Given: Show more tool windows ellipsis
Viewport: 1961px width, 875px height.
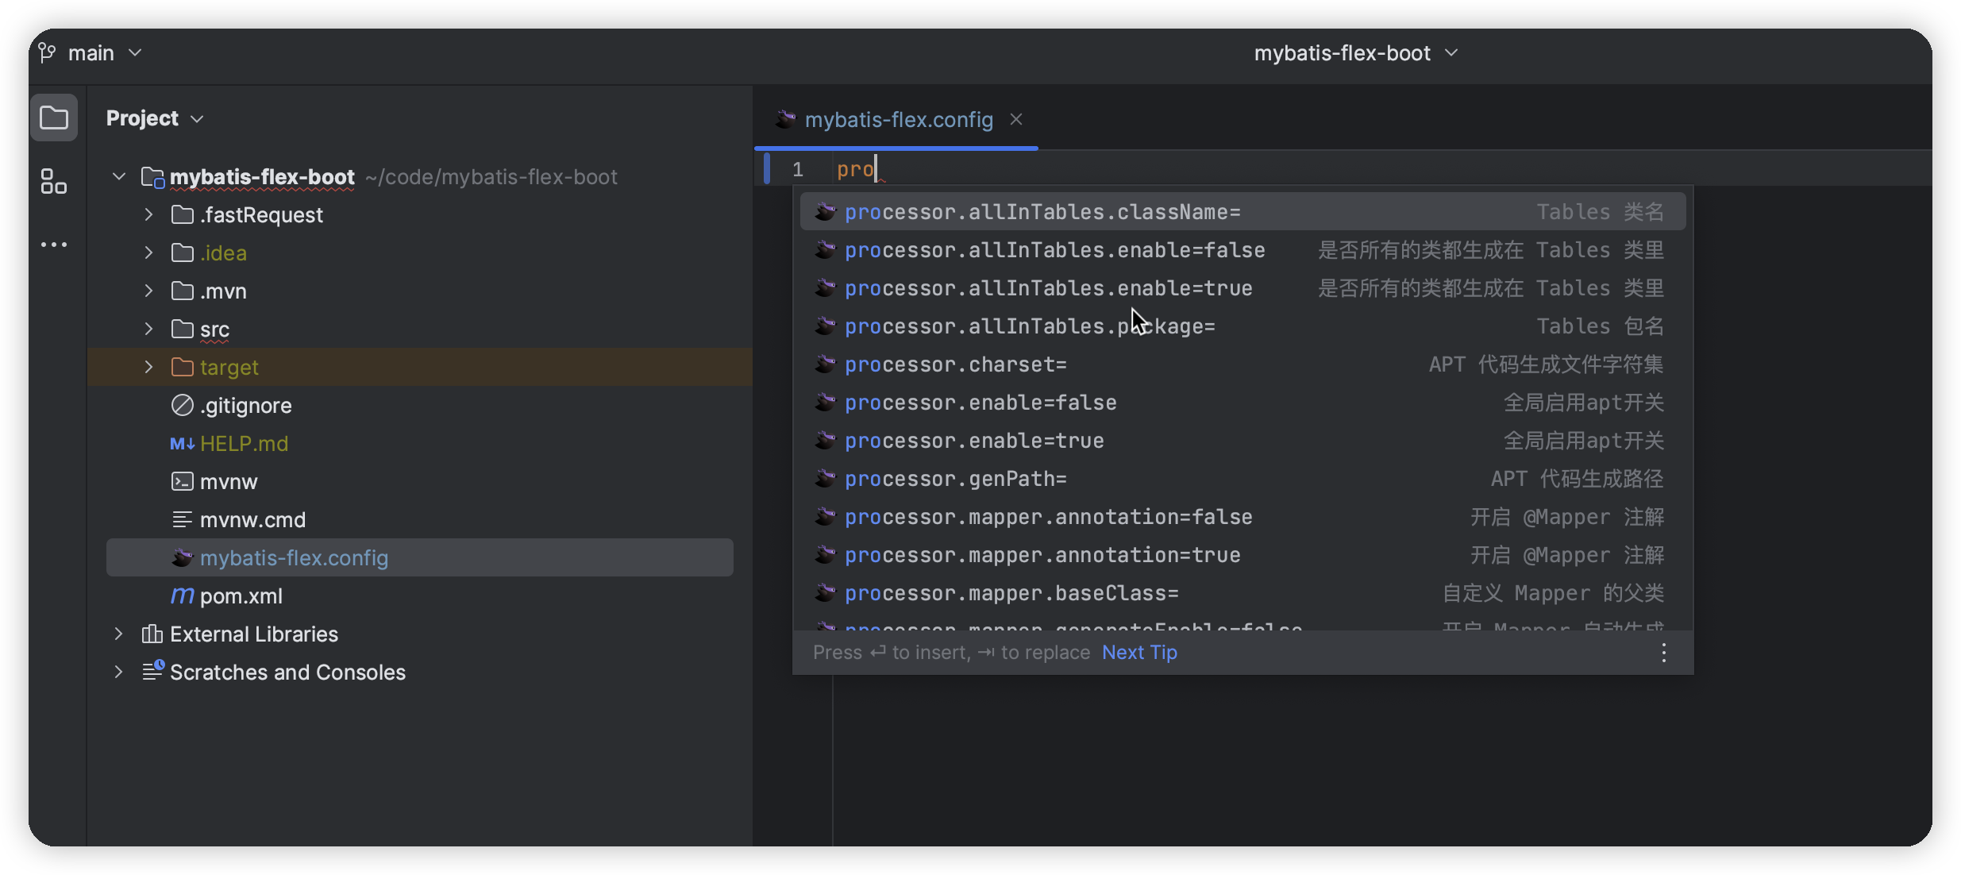Looking at the screenshot, I should (x=54, y=245).
